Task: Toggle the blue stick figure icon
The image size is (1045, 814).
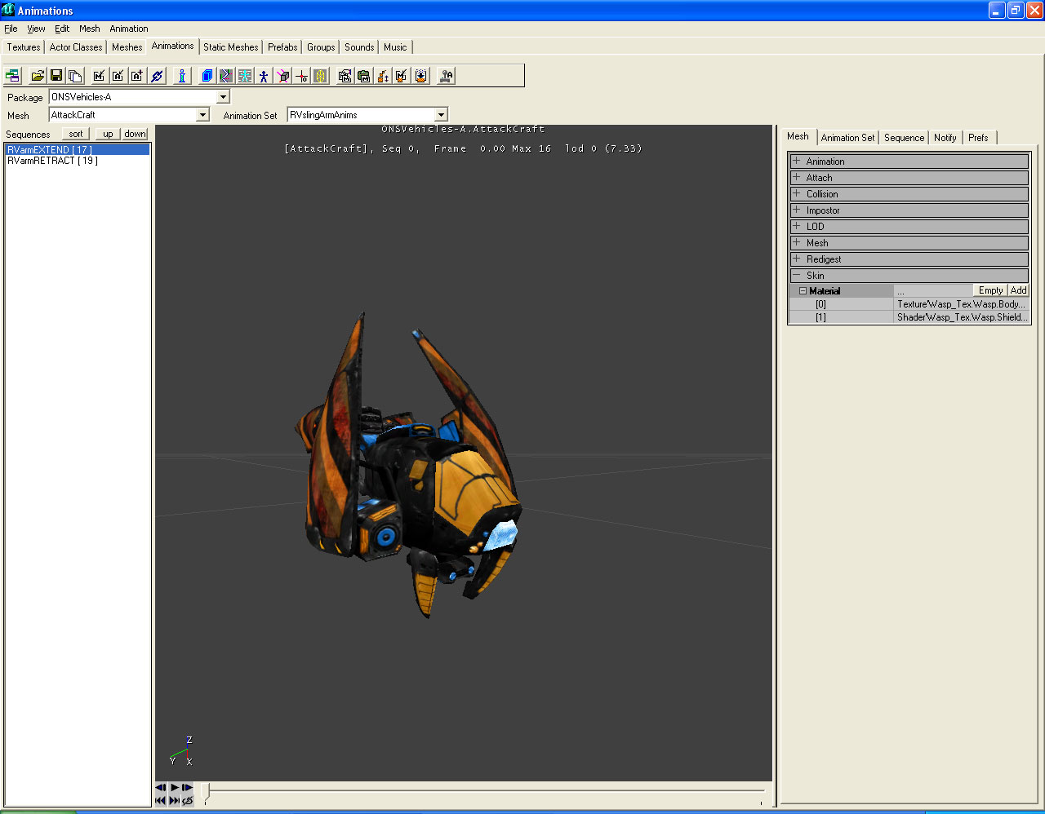Action: (264, 76)
